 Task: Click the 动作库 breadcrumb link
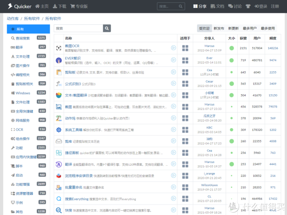(13, 19)
